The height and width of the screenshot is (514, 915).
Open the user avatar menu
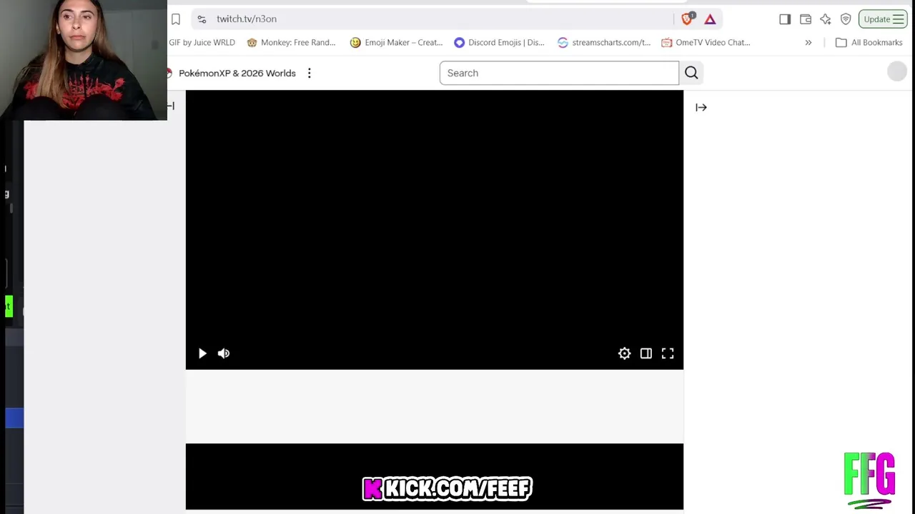897,71
